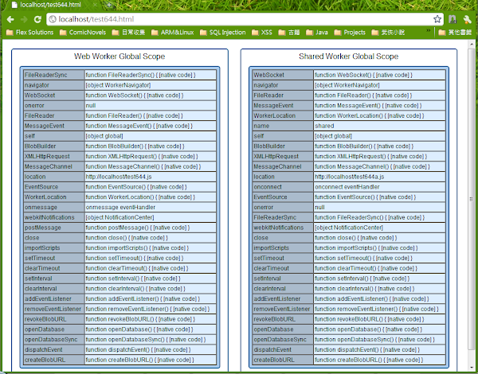
Task: Open the 其他書籤 bookmarks folder
Action: click(x=455, y=33)
